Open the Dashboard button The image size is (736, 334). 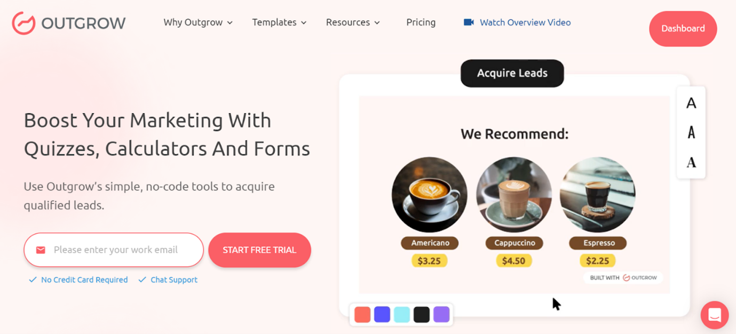point(683,29)
